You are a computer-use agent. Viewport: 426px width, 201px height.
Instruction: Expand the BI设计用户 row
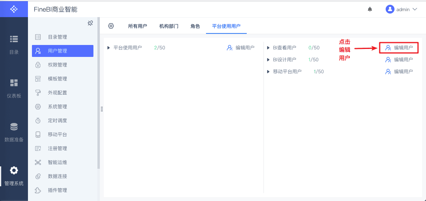point(268,60)
